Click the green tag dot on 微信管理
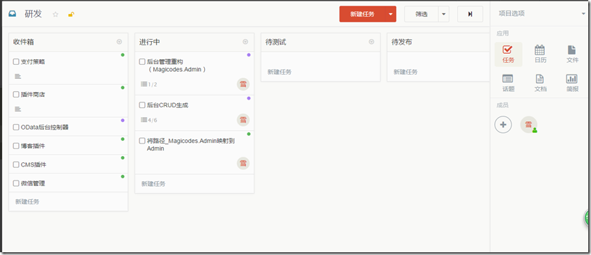591x255 pixels. [x=123, y=176]
